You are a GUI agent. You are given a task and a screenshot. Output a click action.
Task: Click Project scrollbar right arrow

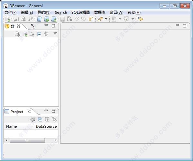[55, 140]
